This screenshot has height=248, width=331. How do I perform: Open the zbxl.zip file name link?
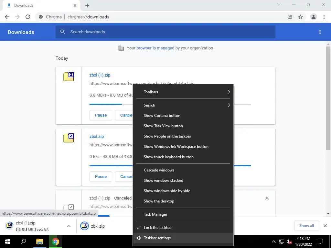point(97,137)
